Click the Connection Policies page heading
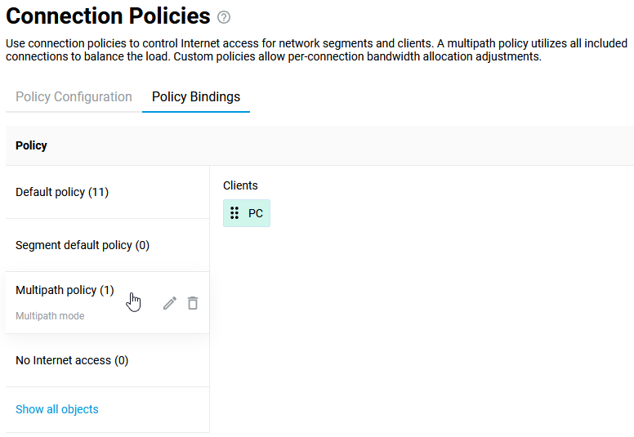Image resolution: width=634 pixels, height=437 pixels. coord(108,16)
